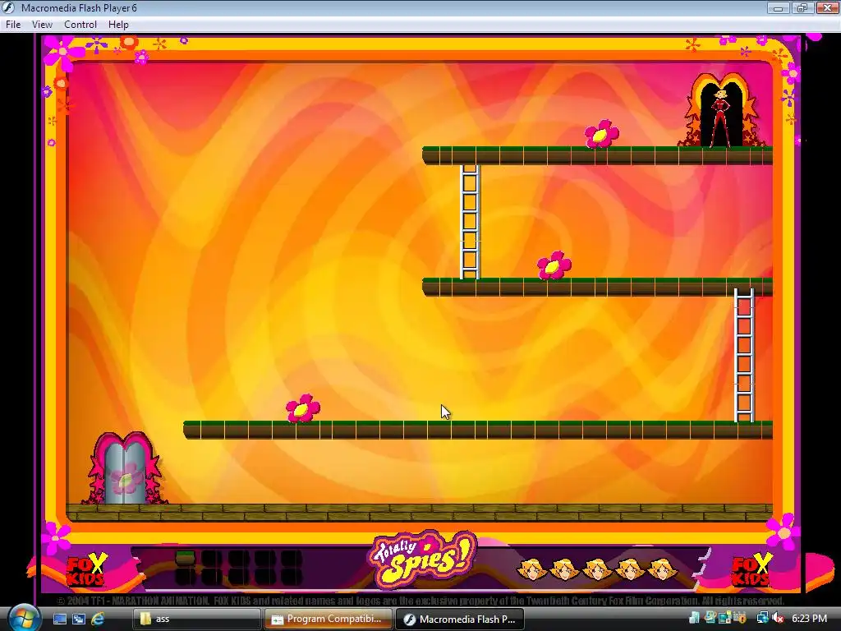Restore down the Flash Player window
This screenshot has width=841, height=631.
802,8
